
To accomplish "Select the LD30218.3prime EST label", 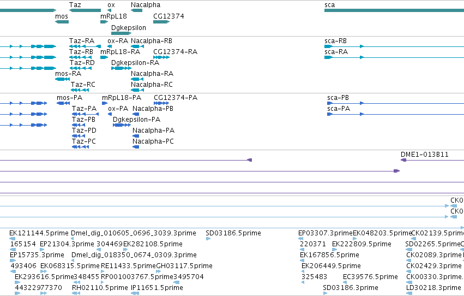I will pyautogui.click(x=434, y=288).
